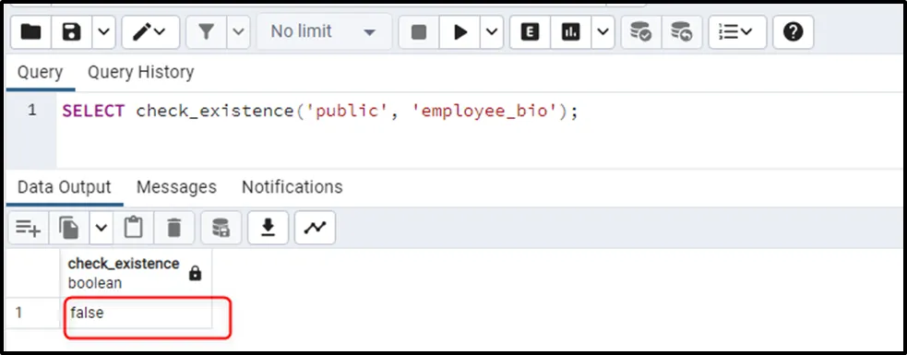Rollback transaction database undo icon
Screen dimensions: 907x355
(682, 31)
